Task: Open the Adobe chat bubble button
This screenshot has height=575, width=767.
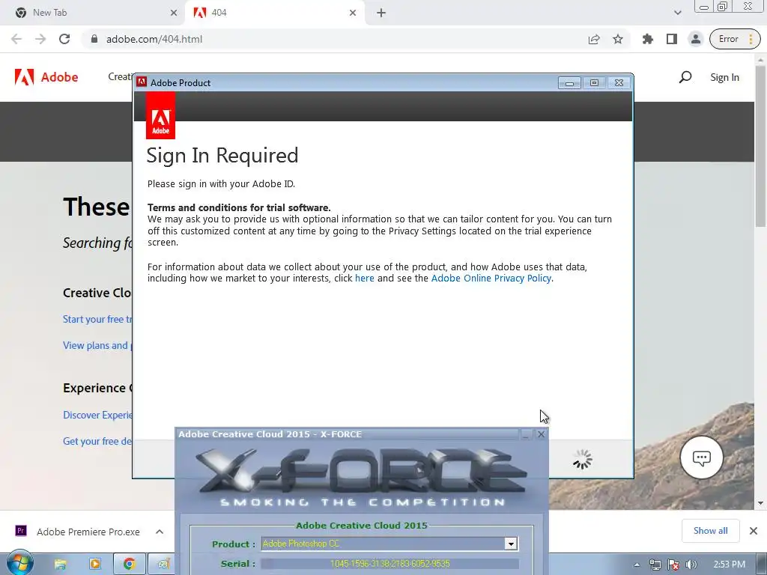Action: [701, 457]
